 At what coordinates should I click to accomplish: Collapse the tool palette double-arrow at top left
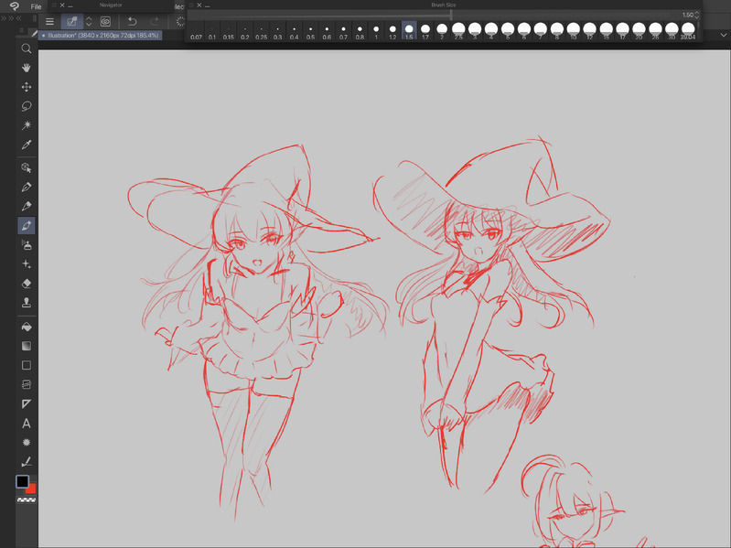tap(19, 18)
